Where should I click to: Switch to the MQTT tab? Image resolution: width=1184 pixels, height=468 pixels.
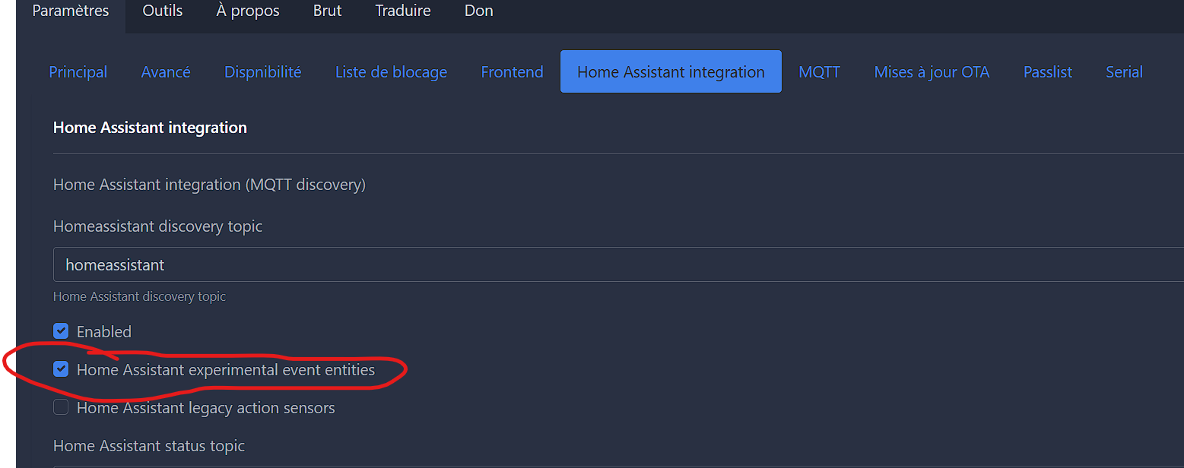pos(819,72)
